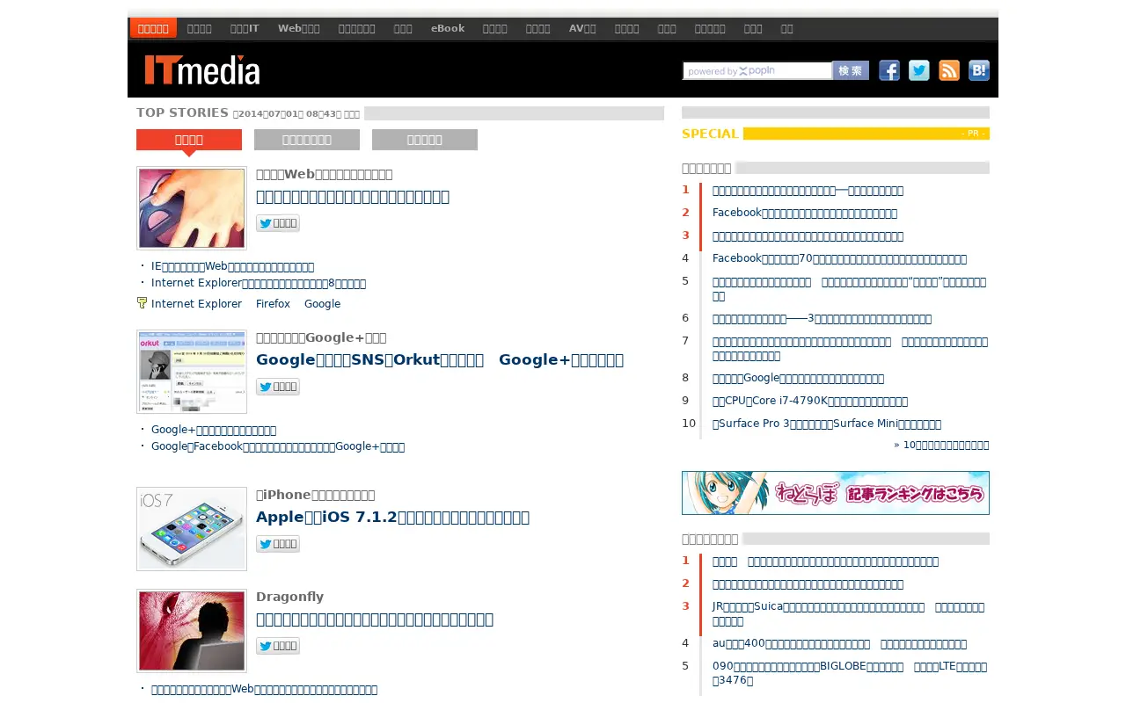Open the eBook menu item
The image size is (1126, 703).
(x=448, y=28)
